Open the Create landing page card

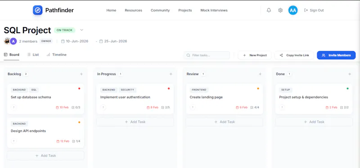[225, 99]
